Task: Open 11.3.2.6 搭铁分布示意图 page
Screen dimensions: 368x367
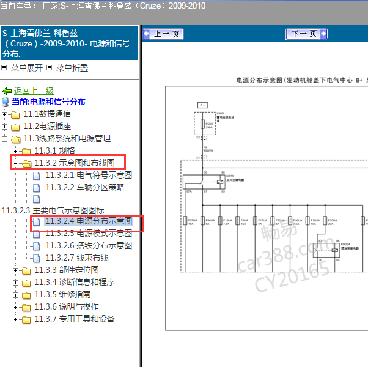Action: 89,246
